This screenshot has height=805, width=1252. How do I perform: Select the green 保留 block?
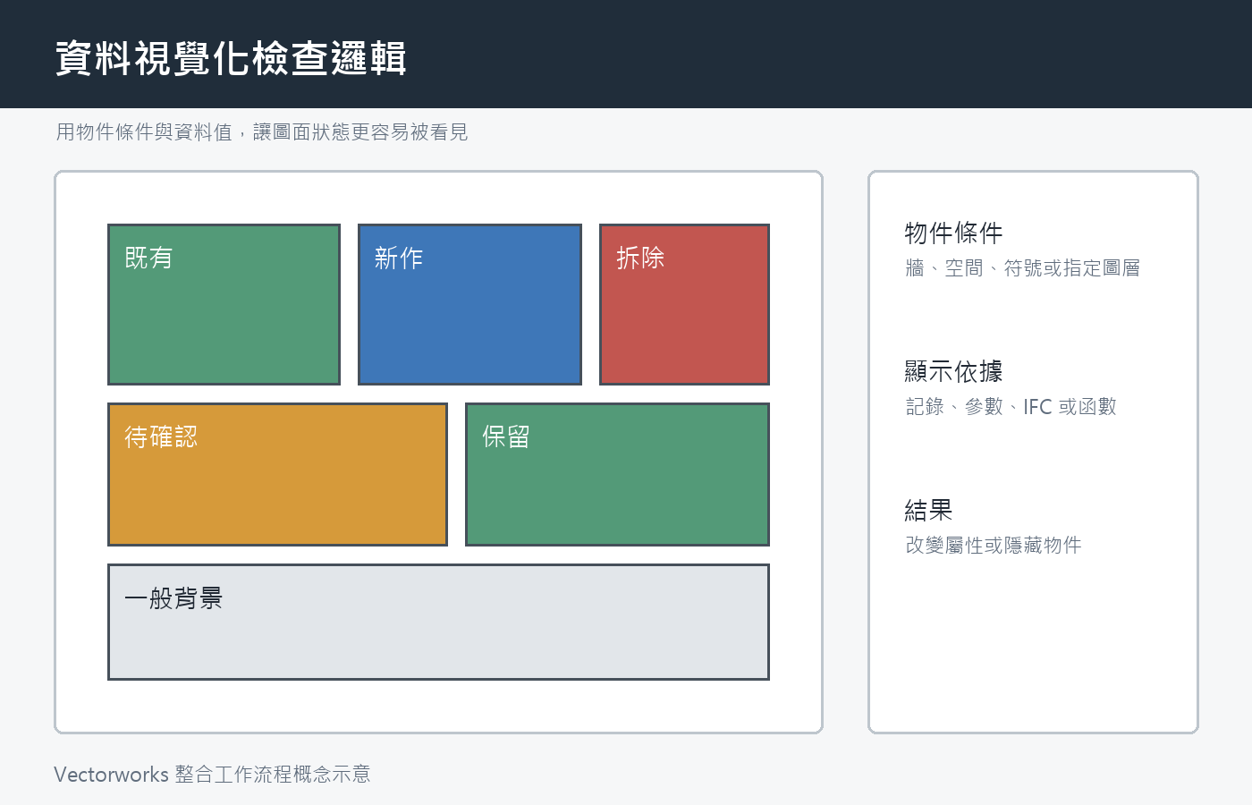(x=617, y=474)
